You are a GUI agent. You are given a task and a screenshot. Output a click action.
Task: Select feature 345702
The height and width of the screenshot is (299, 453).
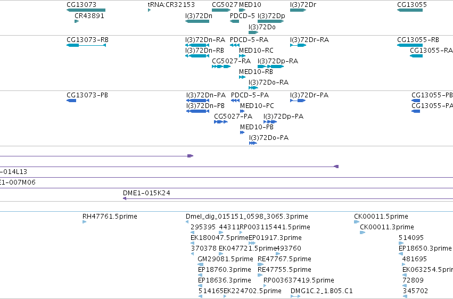pyautogui.click(x=405, y=296)
